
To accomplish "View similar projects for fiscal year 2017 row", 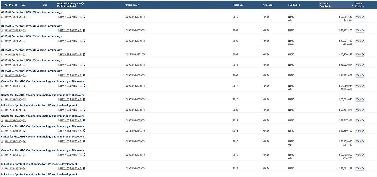I will coord(360,86).
